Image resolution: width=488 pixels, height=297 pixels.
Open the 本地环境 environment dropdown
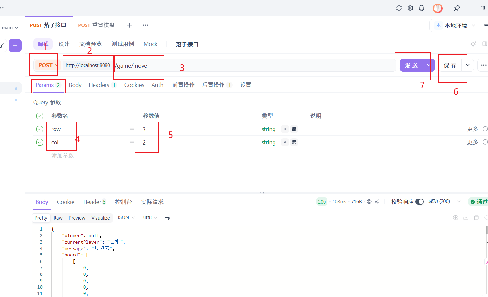(x=455, y=25)
